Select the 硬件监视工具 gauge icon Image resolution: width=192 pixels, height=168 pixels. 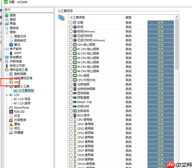7,70
